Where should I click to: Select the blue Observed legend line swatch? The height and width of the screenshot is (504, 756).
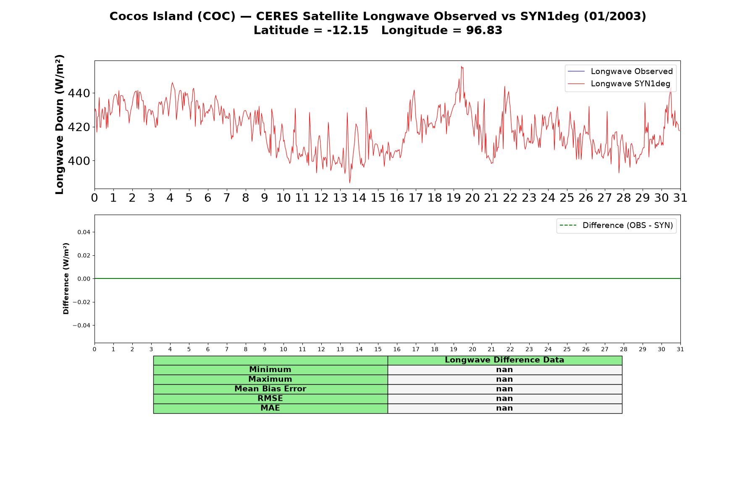[576, 71]
